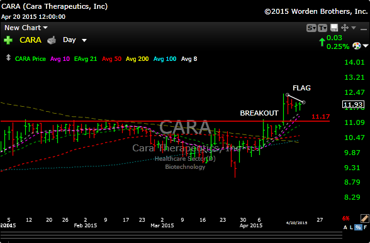Click the four-arrow move chart icon
The height and width of the screenshot is (243, 370).
click(345, 28)
